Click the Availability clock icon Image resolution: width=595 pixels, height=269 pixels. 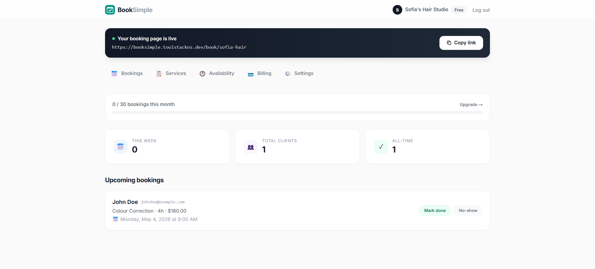pos(202,73)
